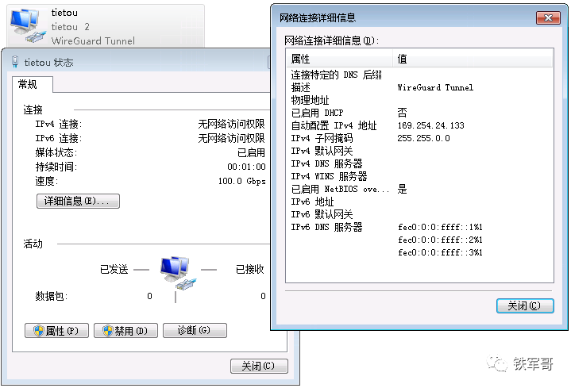571x388 pixels.
Task: Select the 已启用 NetBIOS row
Action: pyautogui.click(x=419, y=190)
